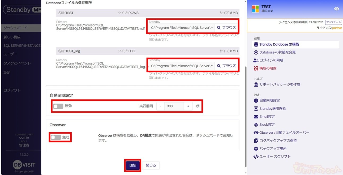Click the red configuration delete icon
This screenshot has height=175, width=343.
tap(256, 68)
